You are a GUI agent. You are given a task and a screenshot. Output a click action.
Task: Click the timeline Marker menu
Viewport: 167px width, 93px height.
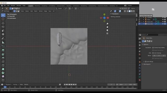[x=26, y=84]
